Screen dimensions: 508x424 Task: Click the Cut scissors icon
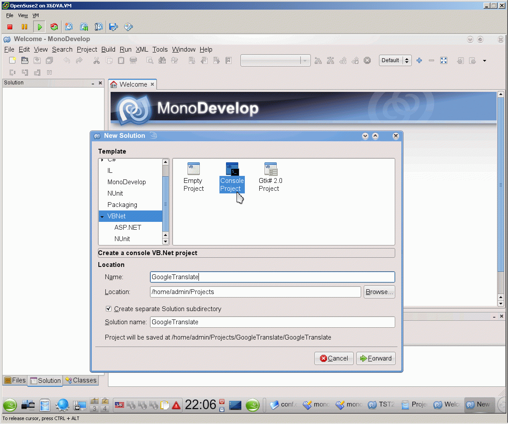tap(97, 60)
